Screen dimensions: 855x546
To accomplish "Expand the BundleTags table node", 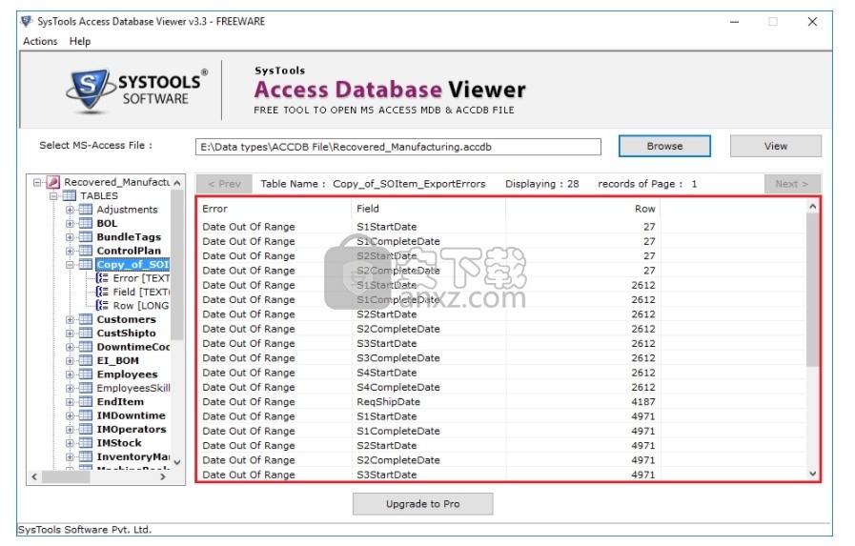I will 70,237.
